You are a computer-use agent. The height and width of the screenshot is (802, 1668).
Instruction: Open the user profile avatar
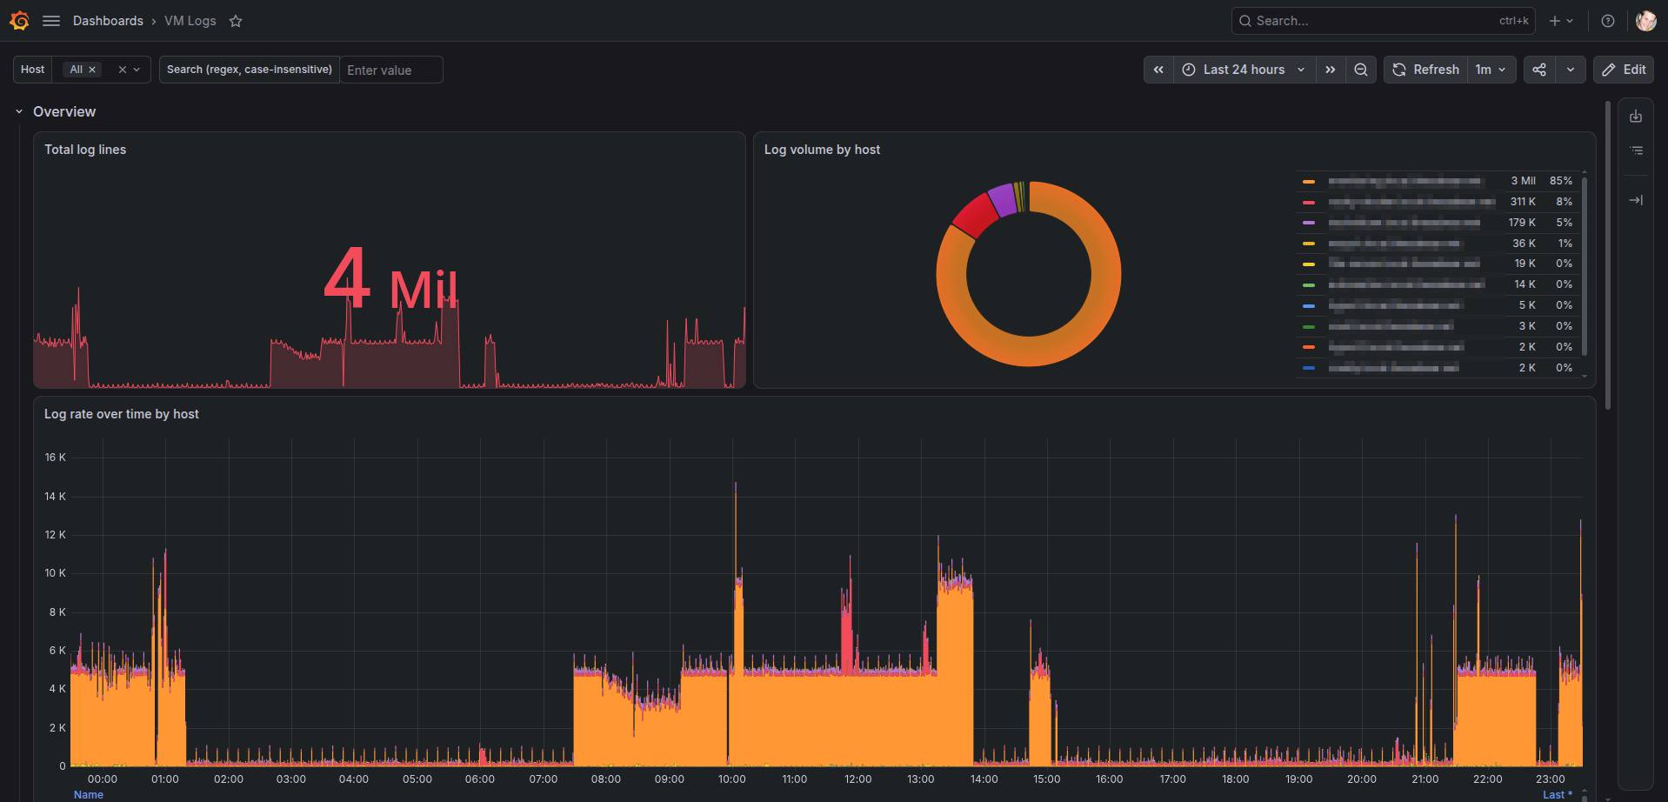1645,21
